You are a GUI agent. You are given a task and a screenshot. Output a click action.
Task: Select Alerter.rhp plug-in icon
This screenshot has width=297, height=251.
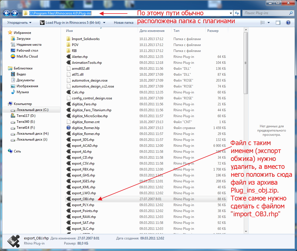[69, 56]
